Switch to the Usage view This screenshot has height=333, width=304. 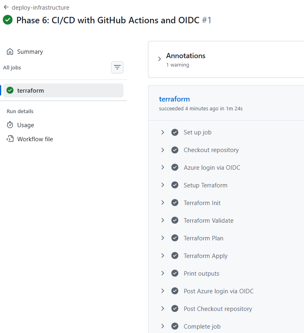(x=25, y=125)
